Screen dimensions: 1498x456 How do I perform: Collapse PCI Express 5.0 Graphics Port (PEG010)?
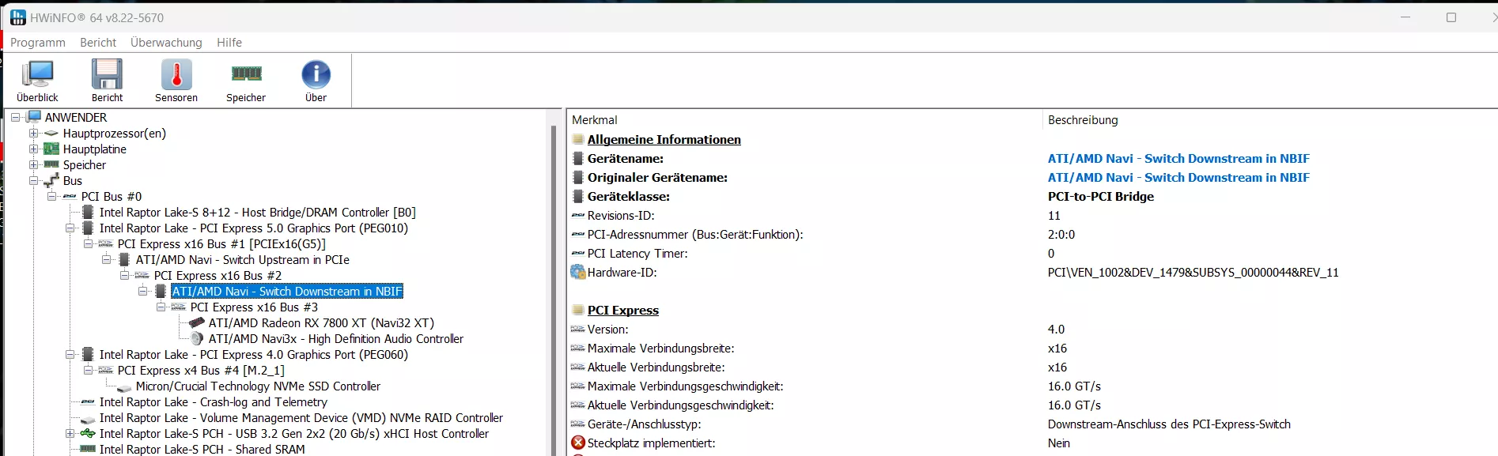point(70,228)
